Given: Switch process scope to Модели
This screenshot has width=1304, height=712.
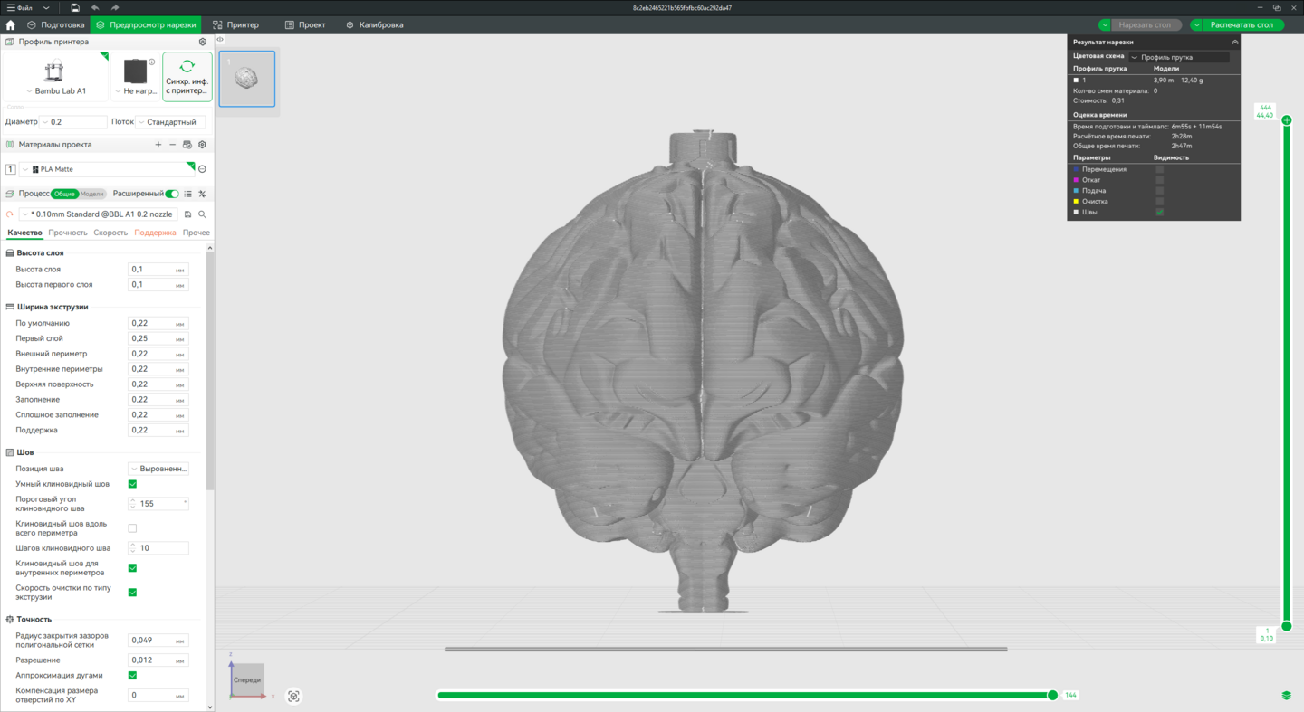Looking at the screenshot, I should [x=91, y=194].
